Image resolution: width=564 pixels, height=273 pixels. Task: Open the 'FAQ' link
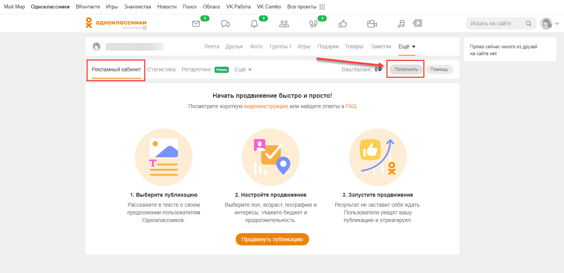(351, 106)
